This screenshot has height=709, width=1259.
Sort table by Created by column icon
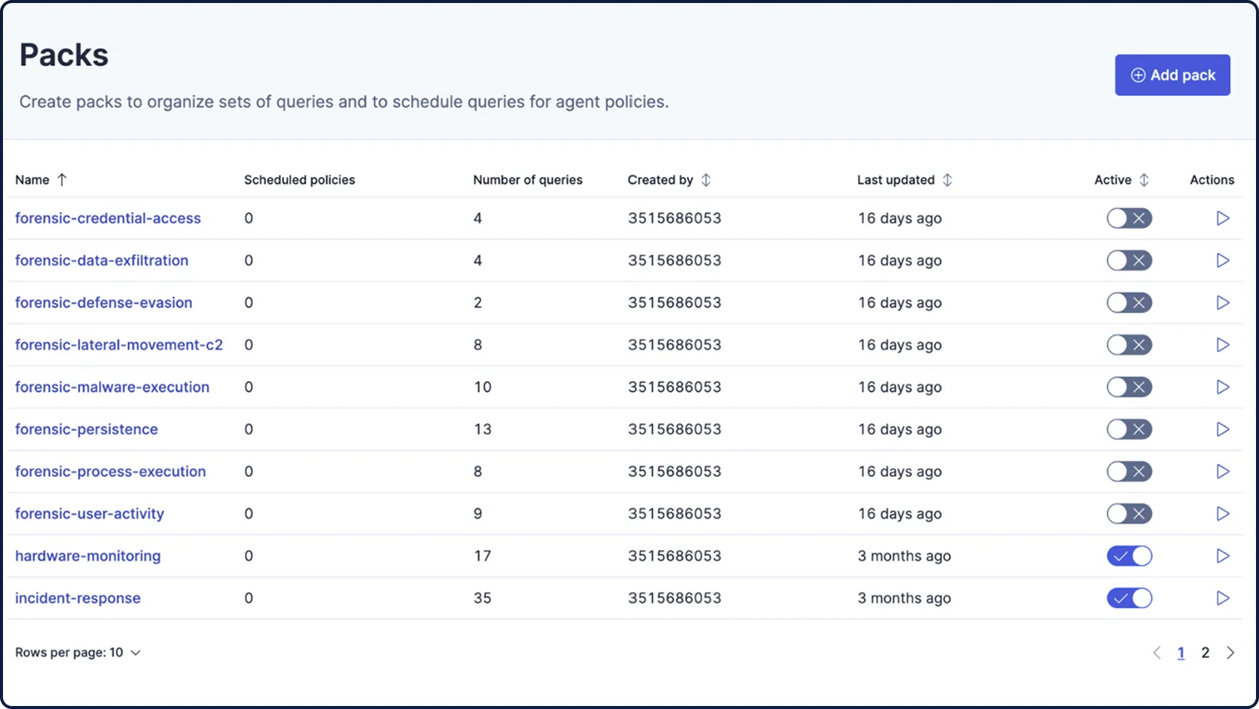pos(706,180)
